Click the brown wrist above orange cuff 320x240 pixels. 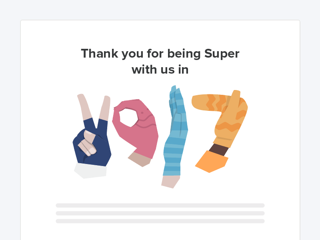[220, 149]
